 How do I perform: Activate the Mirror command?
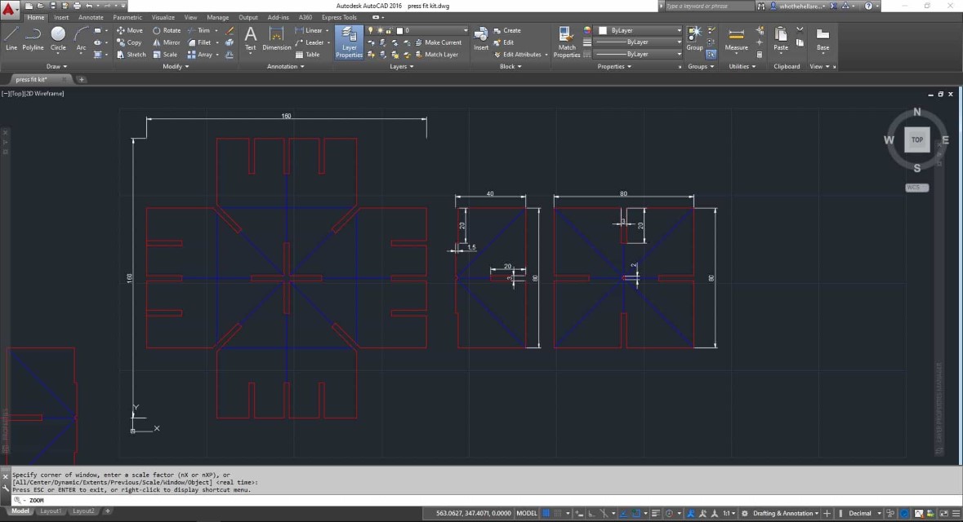167,42
